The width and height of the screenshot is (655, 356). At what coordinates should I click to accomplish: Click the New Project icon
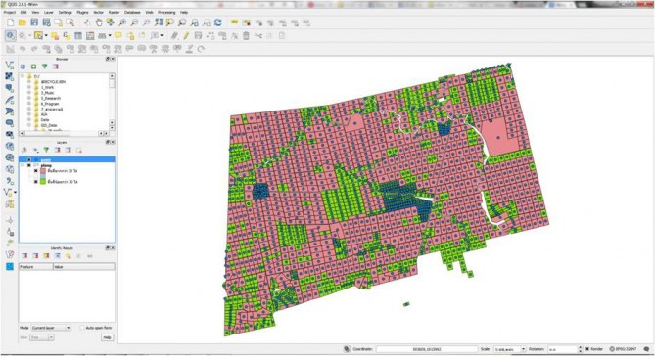tap(11, 22)
